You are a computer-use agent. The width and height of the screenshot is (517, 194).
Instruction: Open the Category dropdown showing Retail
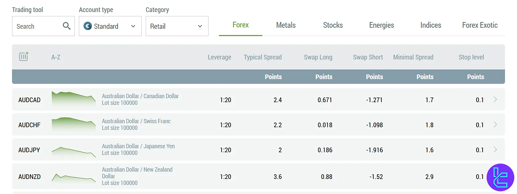coord(177,26)
